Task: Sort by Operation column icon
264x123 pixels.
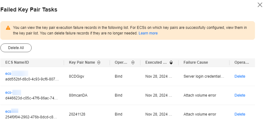Action: pos(133,63)
